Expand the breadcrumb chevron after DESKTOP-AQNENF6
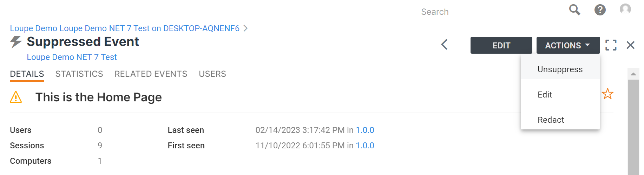Screen dimensions: 644x175 pos(245,28)
